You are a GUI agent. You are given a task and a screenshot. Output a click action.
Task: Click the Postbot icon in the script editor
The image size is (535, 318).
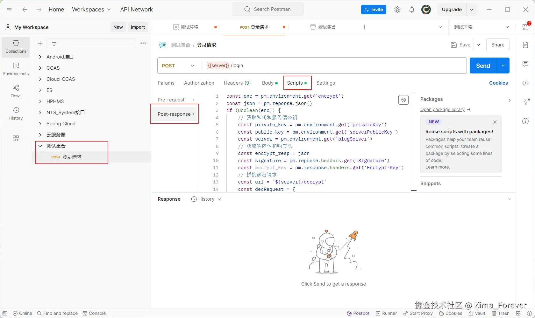click(x=403, y=100)
